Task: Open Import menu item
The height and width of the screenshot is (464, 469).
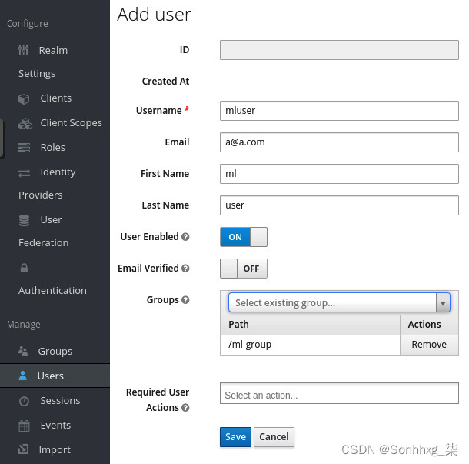Action: click(55, 449)
